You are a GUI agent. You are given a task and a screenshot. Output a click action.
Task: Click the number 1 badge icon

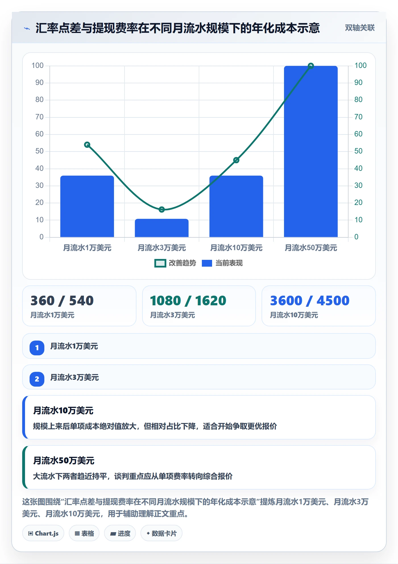click(x=37, y=348)
